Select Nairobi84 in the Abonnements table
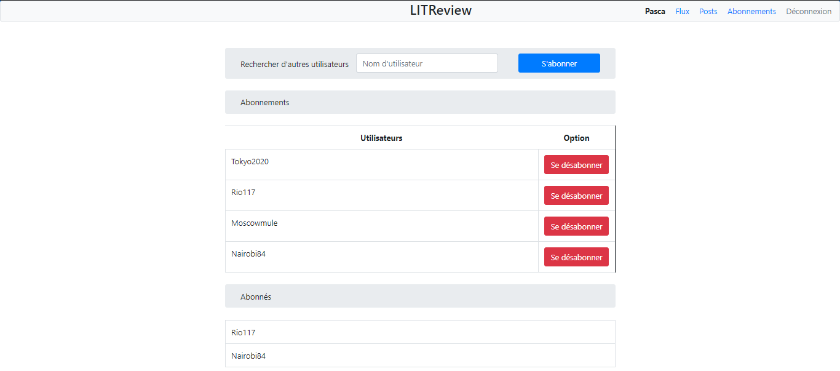This screenshot has width=840, height=371. tap(381, 257)
